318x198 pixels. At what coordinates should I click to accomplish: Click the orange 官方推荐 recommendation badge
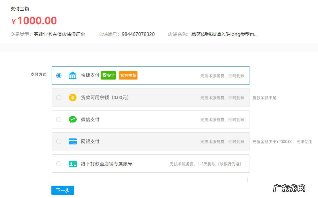(128, 75)
